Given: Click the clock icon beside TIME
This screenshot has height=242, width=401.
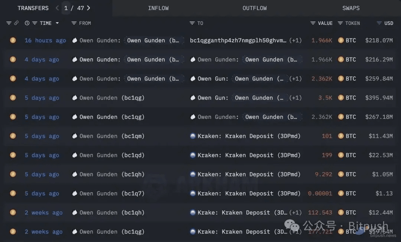Looking at the screenshot, I should tap(27, 23).
